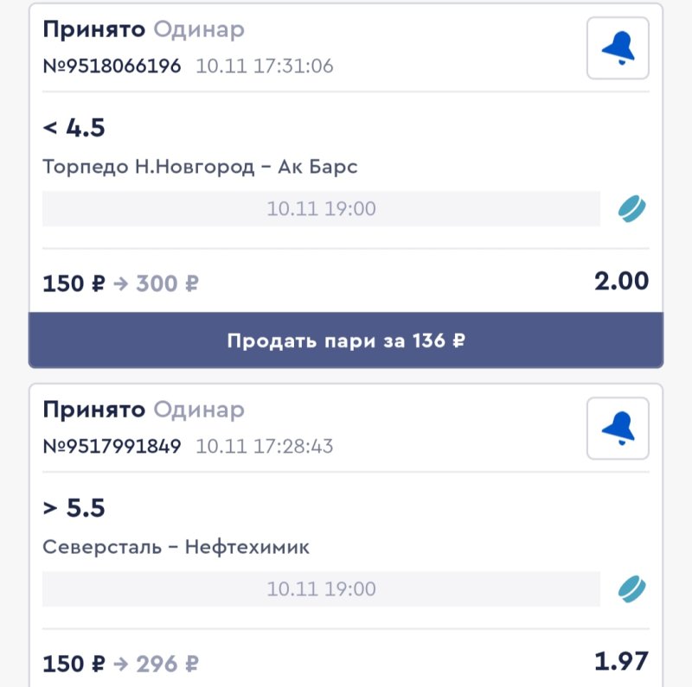Image resolution: width=692 pixels, height=687 pixels.
Task: Click hockey puck icon for Северсталь match
Action: [632, 588]
